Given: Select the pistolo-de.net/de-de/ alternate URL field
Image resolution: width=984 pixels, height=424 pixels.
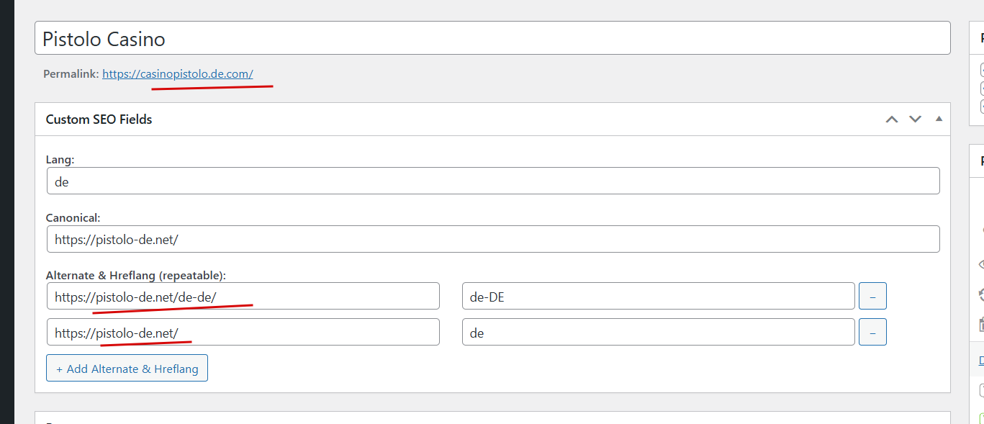Looking at the screenshot, I should tap(243, 296).
